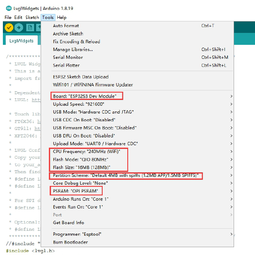Choose Auto Format from Tools menu

point(137,25)
